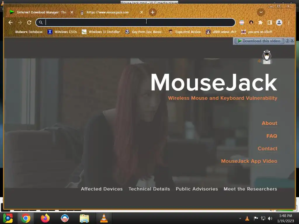This screenshot has width=299, height=224.
Task: Click the forward navigation arrow
Action: point(20,22)
